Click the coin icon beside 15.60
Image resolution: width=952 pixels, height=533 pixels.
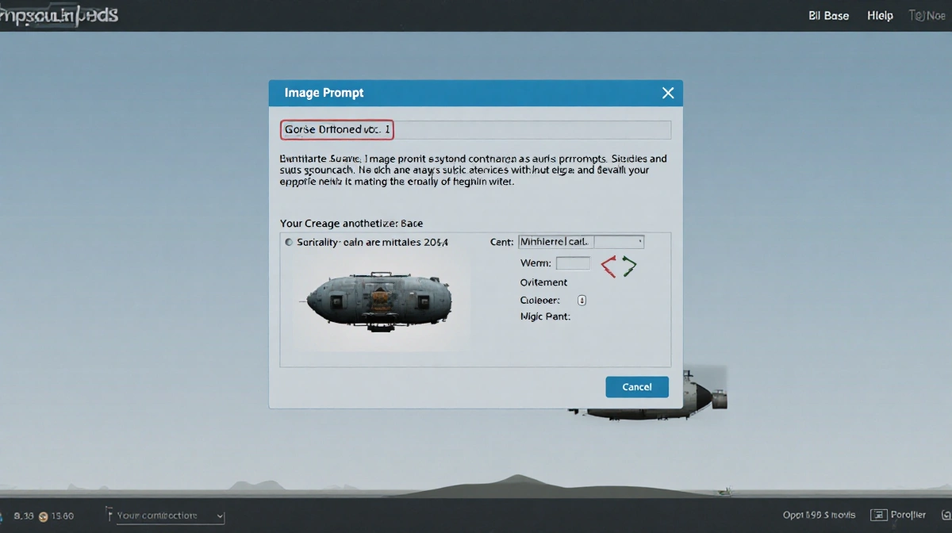point(43,516)
